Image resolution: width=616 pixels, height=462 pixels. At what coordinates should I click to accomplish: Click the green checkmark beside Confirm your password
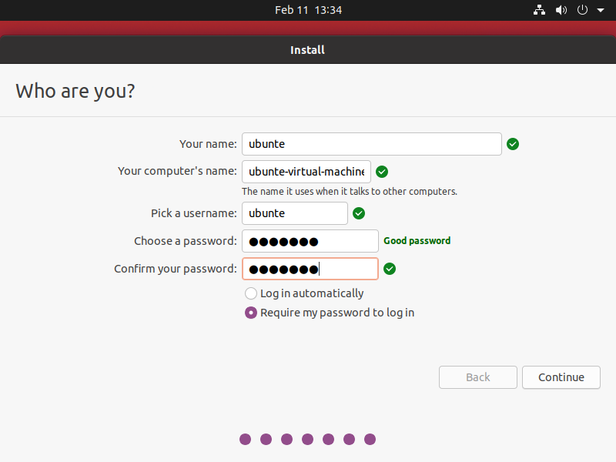(390, 269)
